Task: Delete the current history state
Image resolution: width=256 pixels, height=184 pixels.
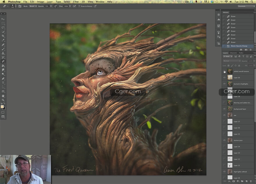Action: (x=250, y=50)
